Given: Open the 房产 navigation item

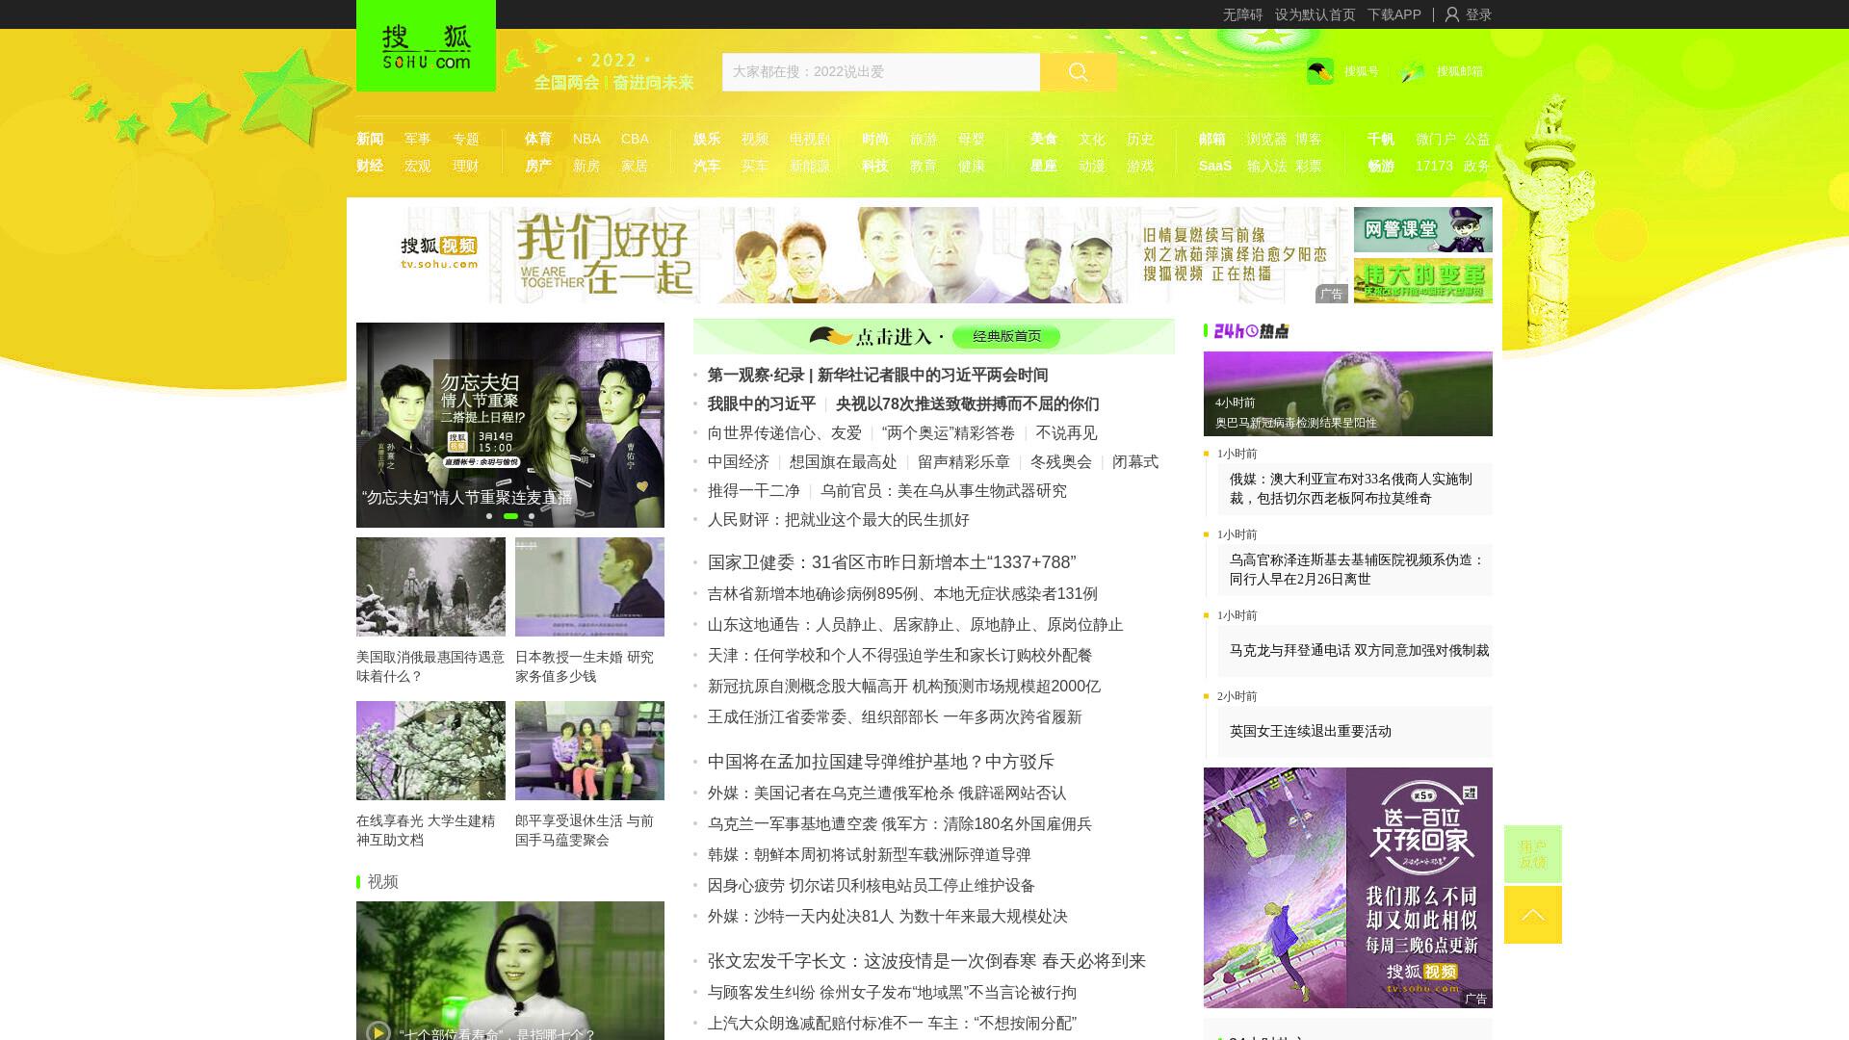Looking at the screenshot, I should click(x=538, y=166).
